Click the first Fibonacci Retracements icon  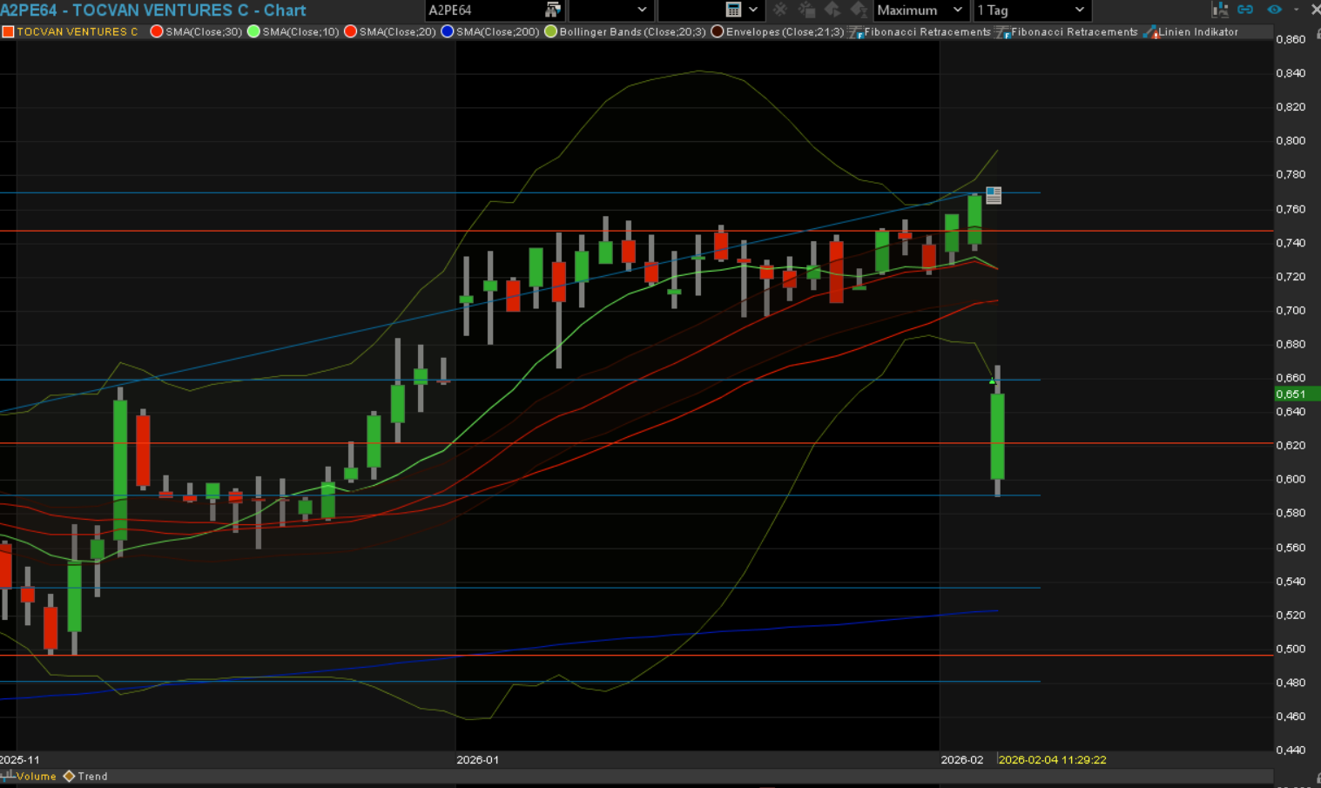(855, 32)
